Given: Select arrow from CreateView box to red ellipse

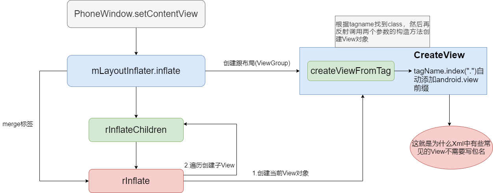Looking at the screenshot, I should point(449,110).
